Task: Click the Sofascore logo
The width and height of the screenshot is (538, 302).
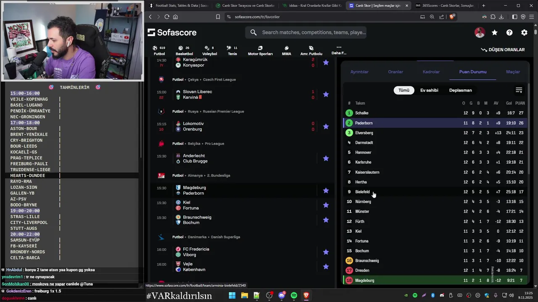Action: click(x=172, y=32)
